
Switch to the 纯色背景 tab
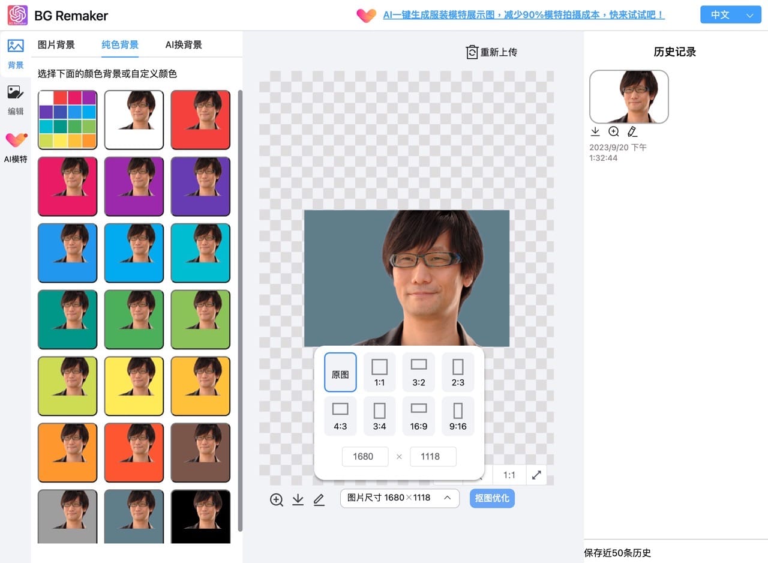click(120, 44)
